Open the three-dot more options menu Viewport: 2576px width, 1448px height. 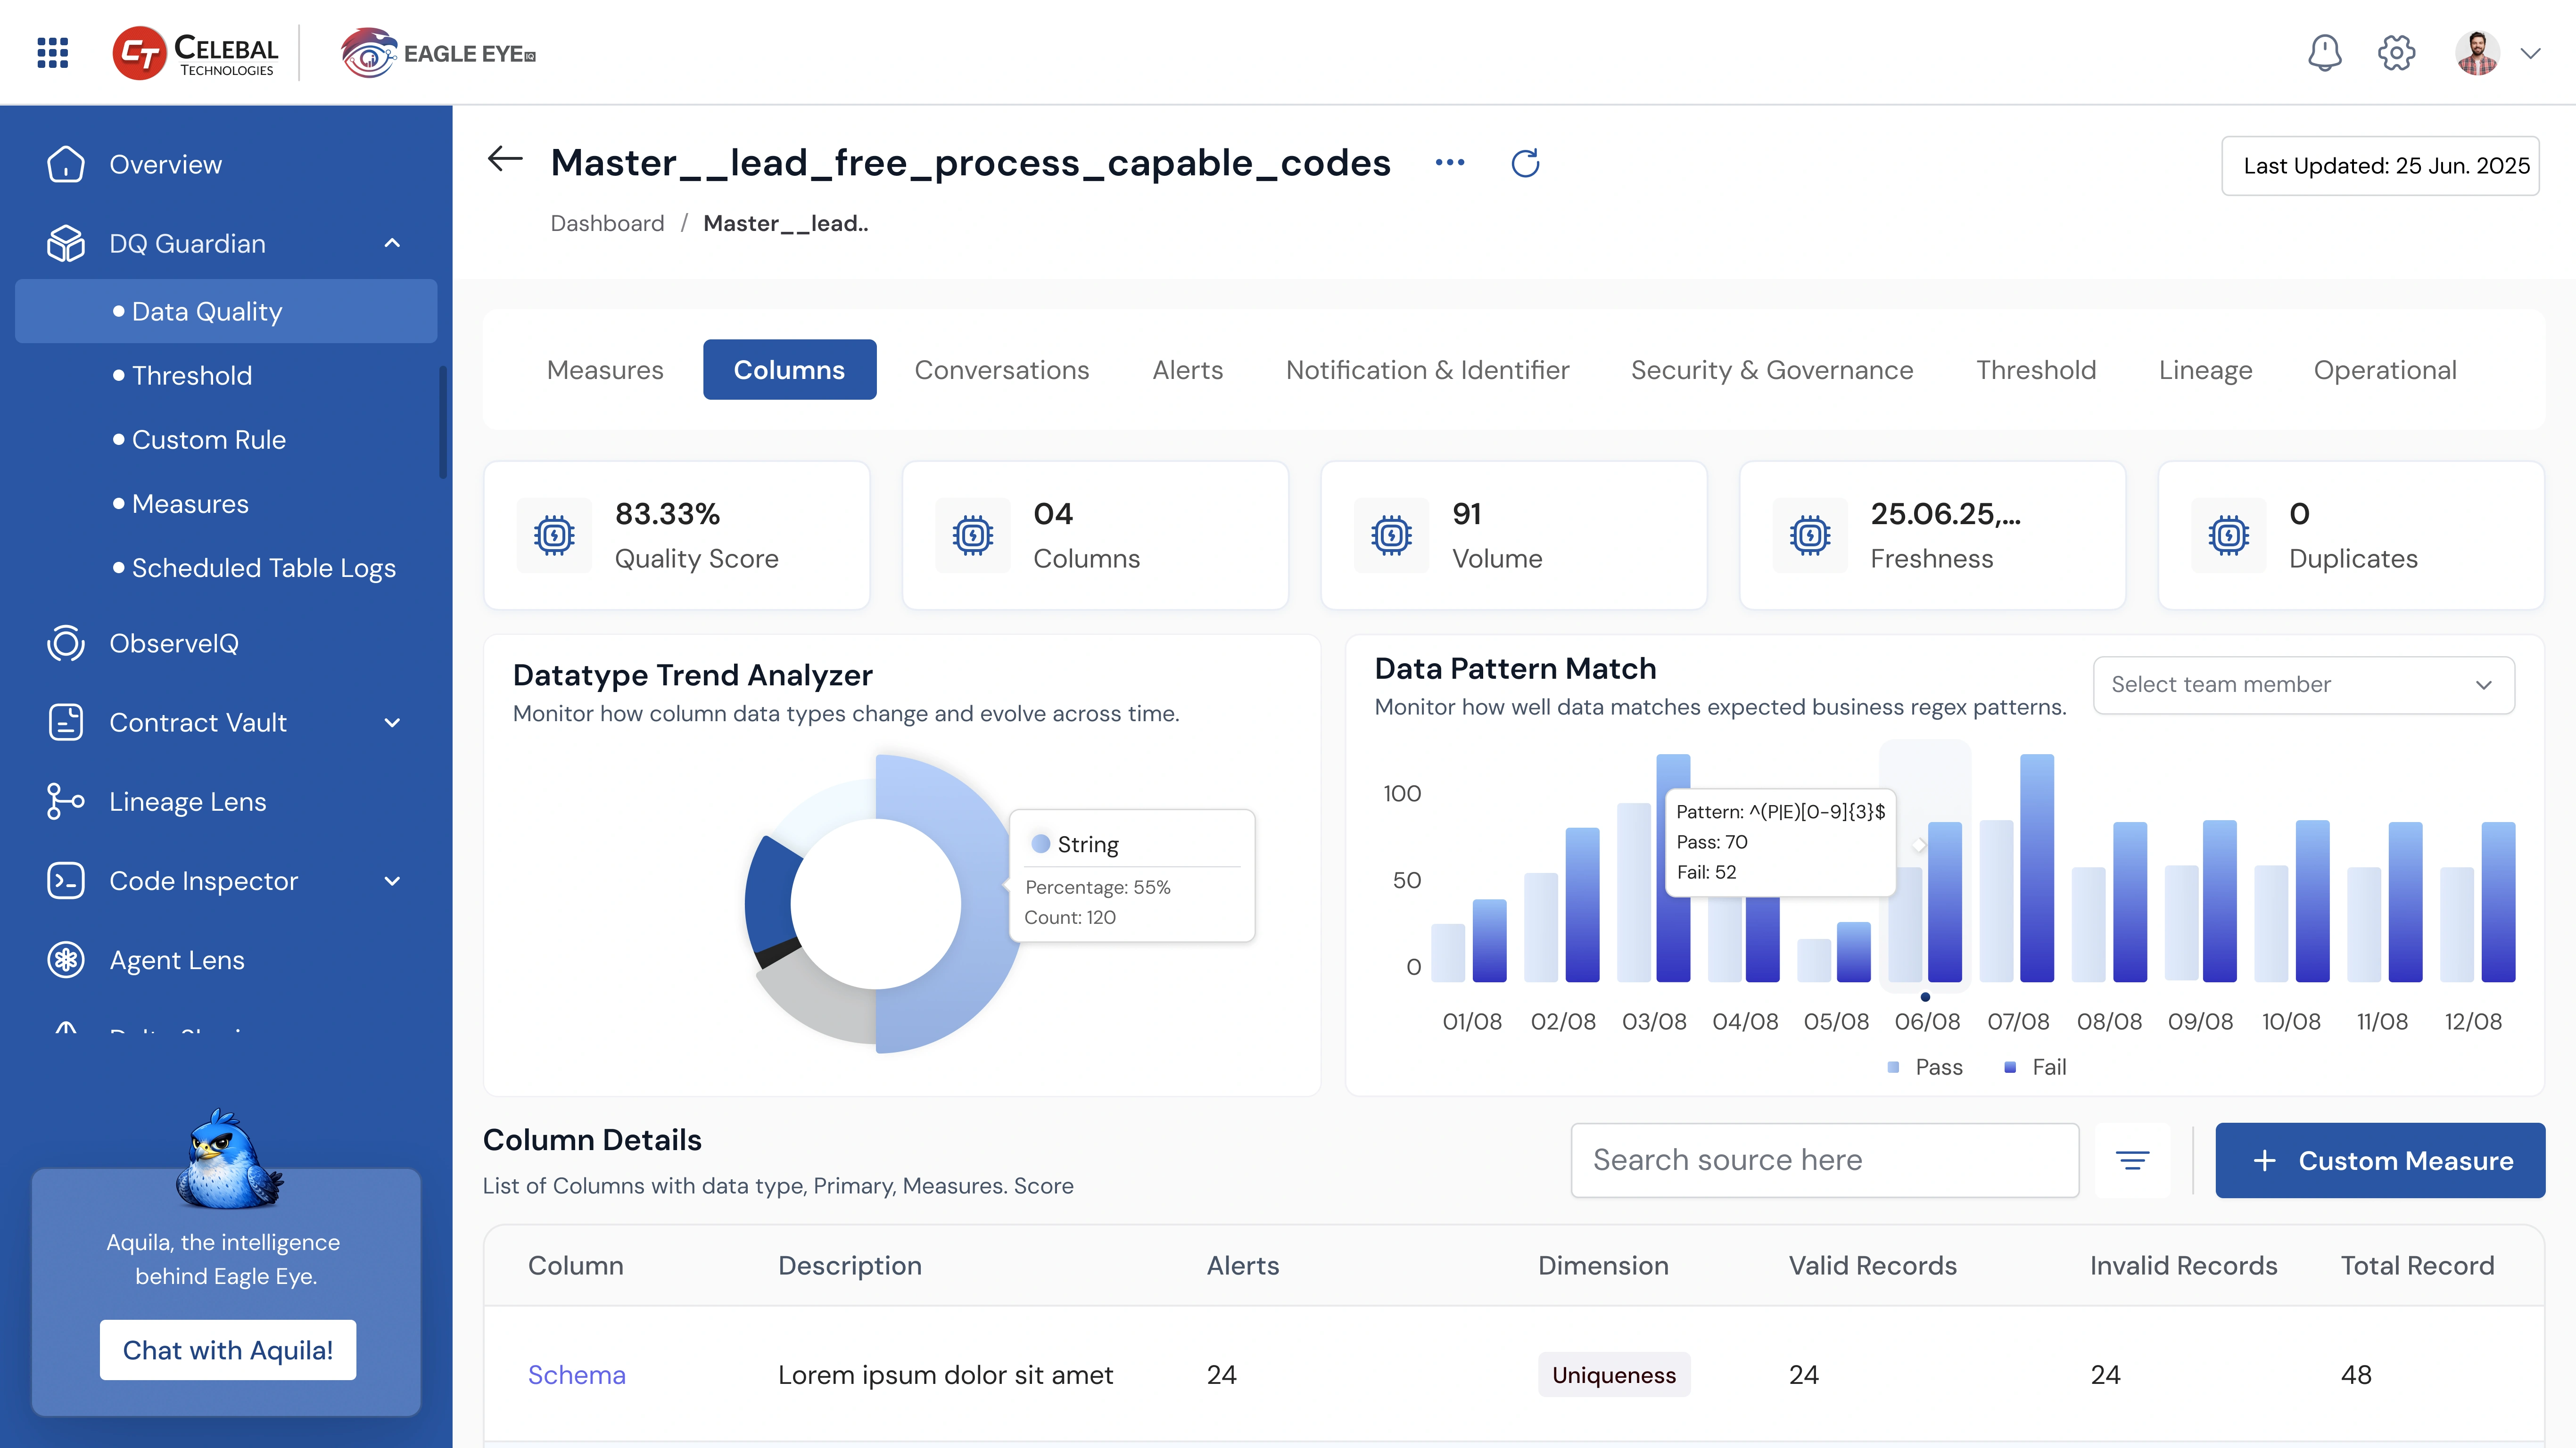click(1450, 162)
